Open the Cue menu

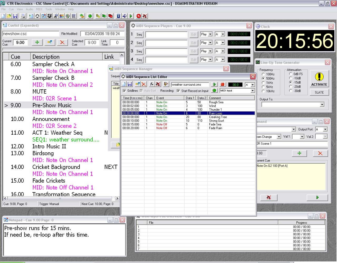tap(11, 9)
